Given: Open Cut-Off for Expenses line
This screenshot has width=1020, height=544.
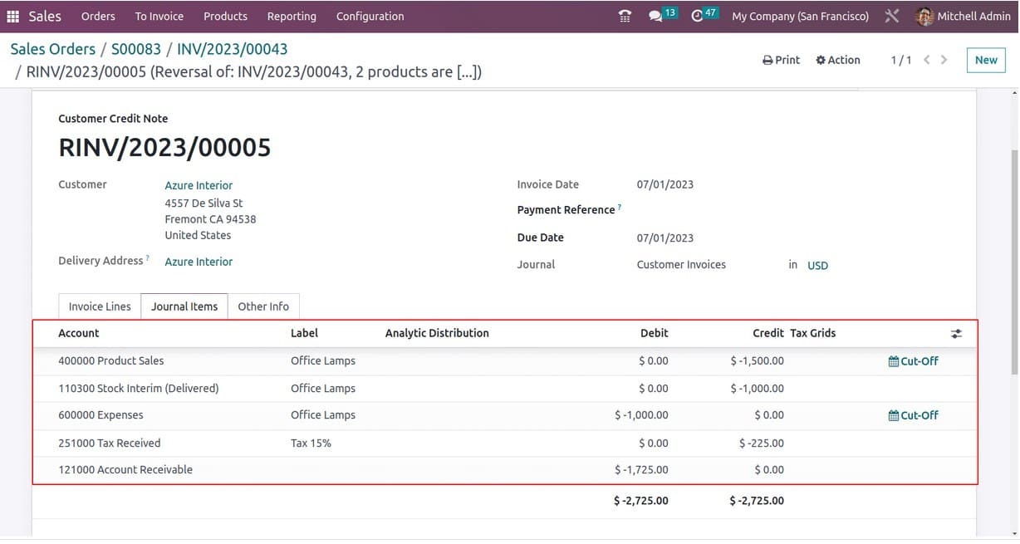Looking at the screenshot, I should point(913,415).
